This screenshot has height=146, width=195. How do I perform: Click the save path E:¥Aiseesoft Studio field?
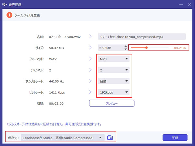pyautogui.click(x=58, y=138)
